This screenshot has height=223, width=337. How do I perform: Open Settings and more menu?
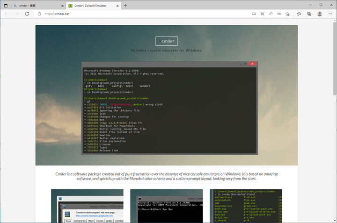(330, 14)
